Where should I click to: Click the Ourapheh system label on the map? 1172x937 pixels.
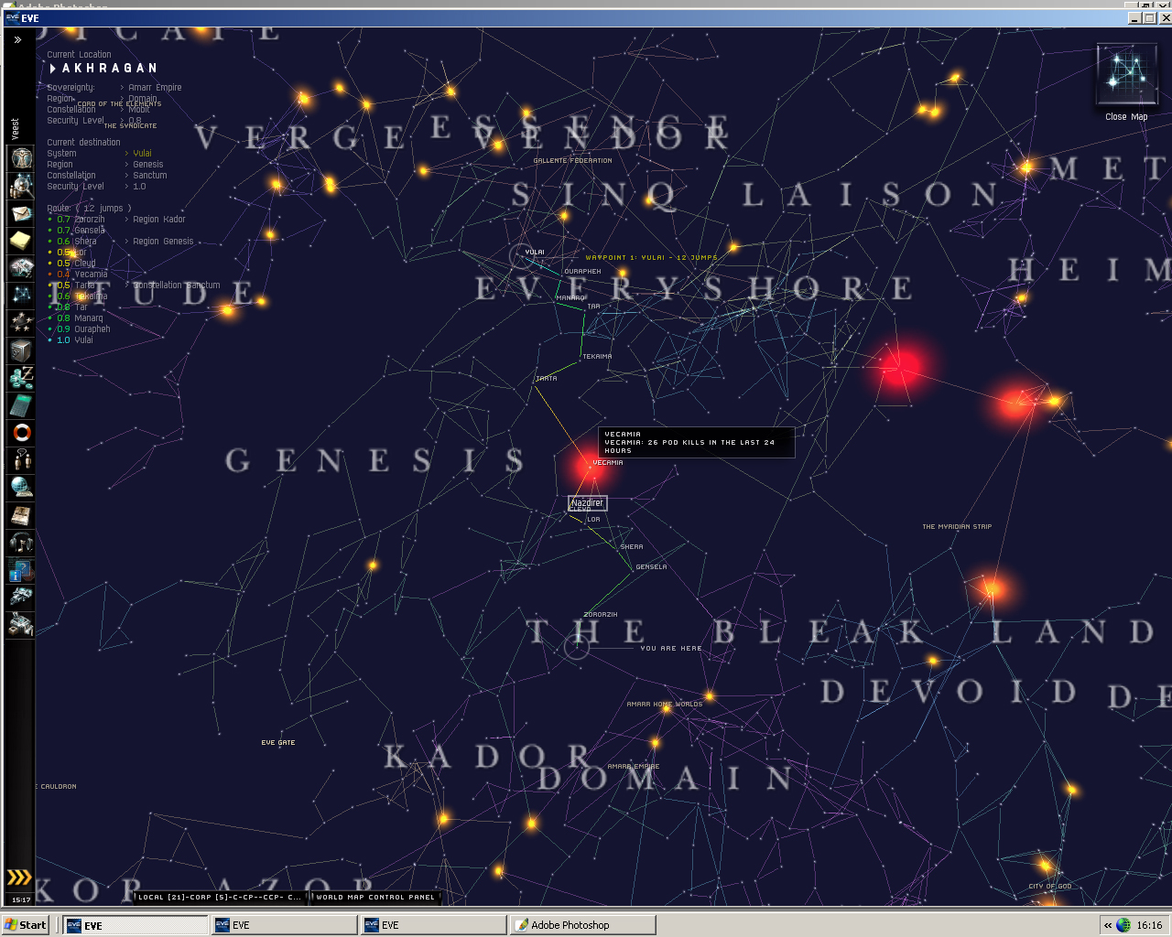point(582,272)
